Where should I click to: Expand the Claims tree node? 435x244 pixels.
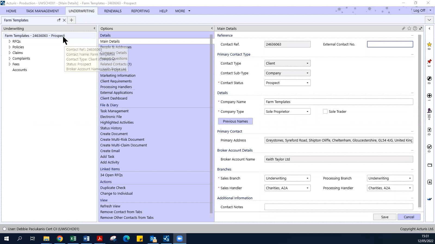point(10,53)
